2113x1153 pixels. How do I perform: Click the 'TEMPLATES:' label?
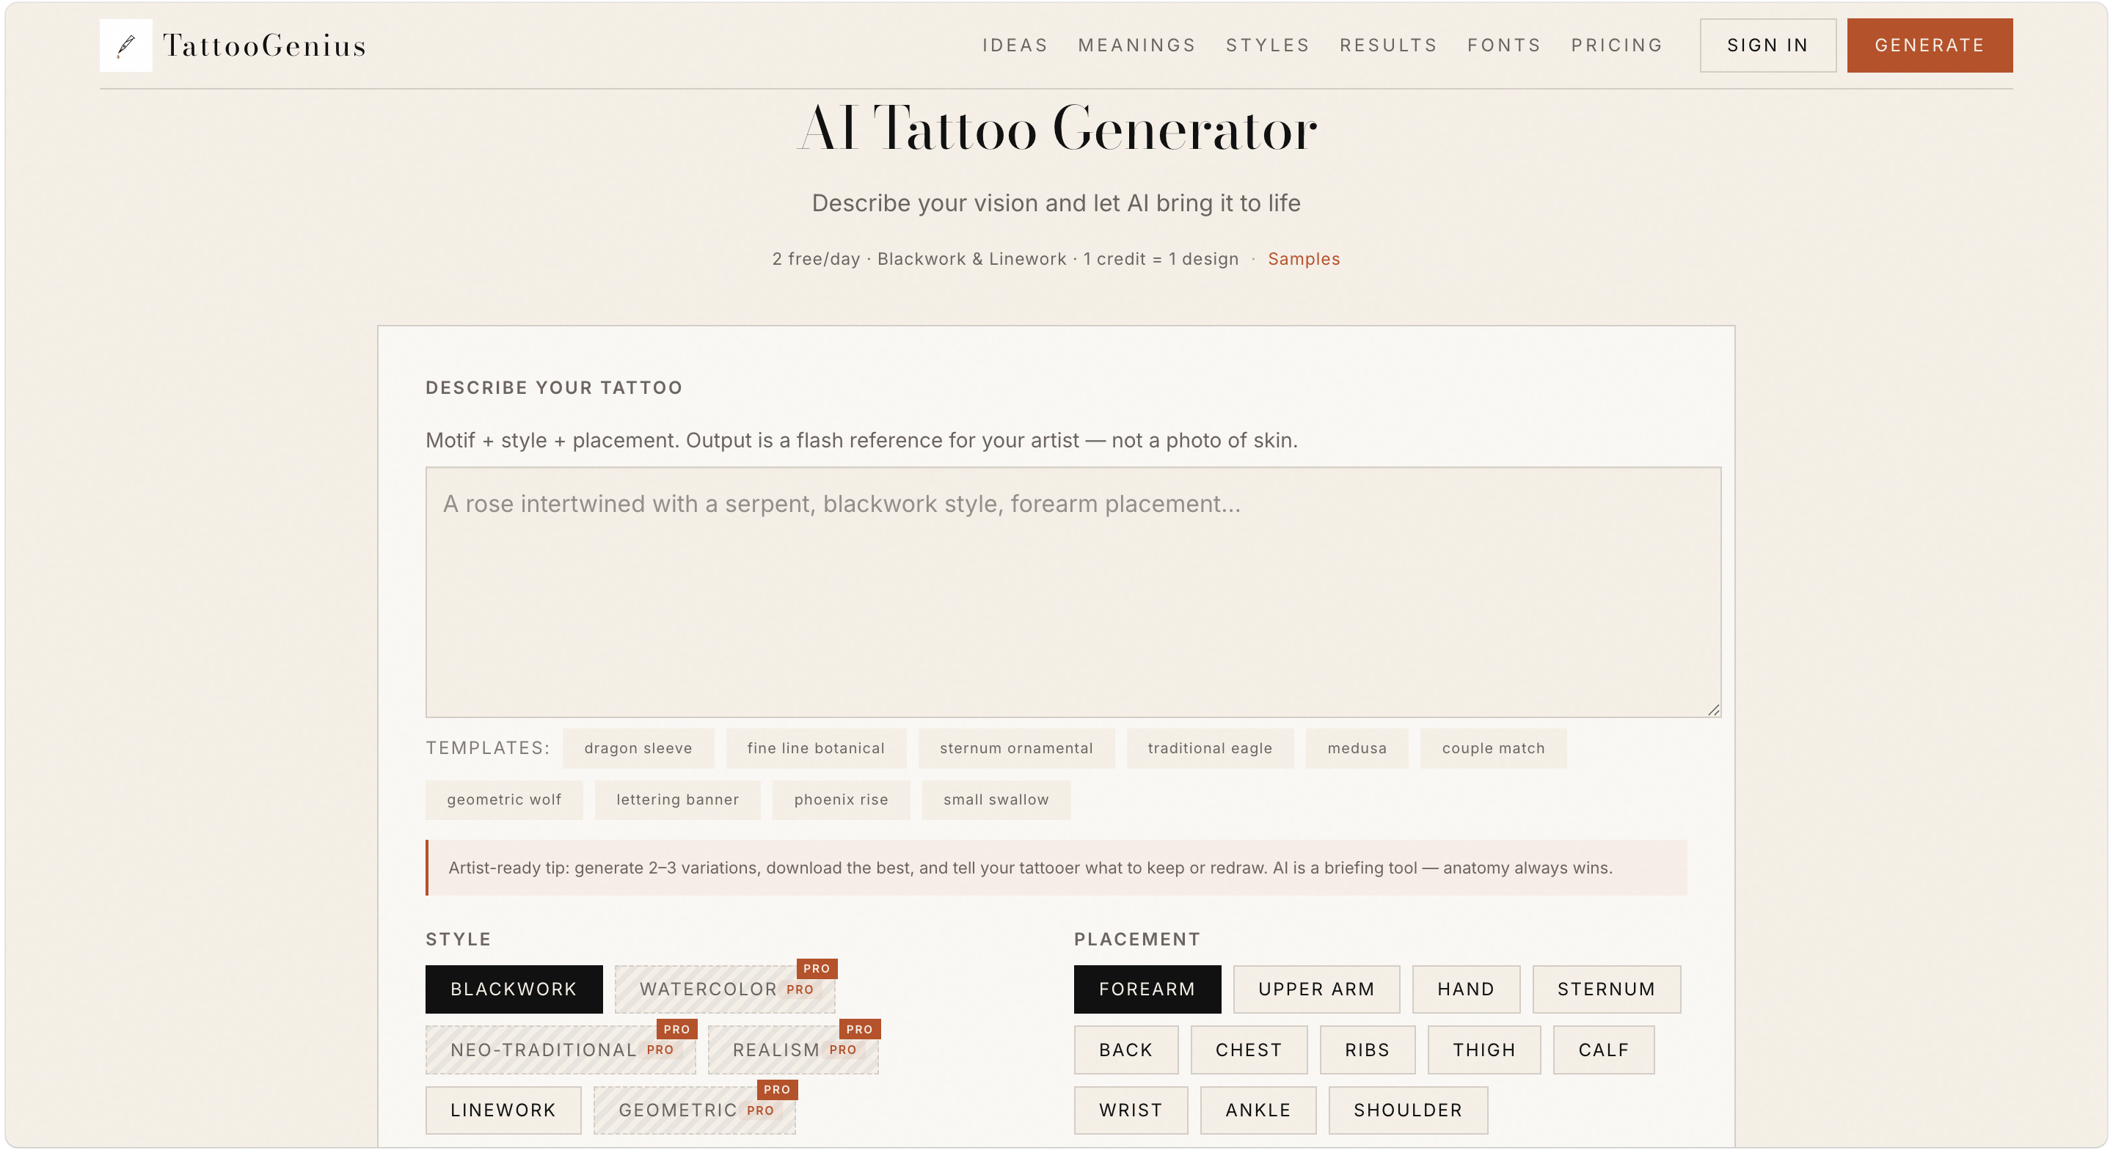[x=488, y=748]
